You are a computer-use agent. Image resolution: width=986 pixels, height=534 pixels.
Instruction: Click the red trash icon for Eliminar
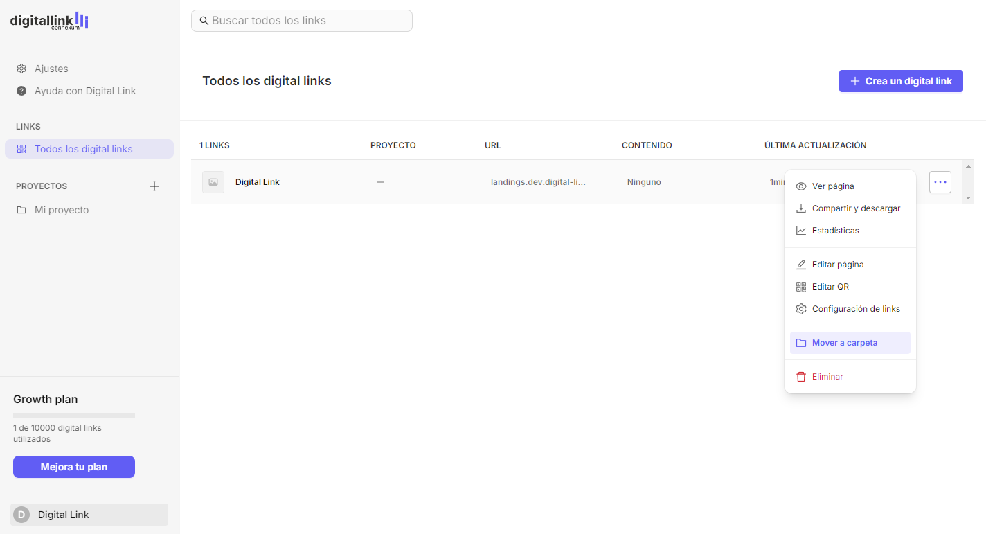(801, 377)
